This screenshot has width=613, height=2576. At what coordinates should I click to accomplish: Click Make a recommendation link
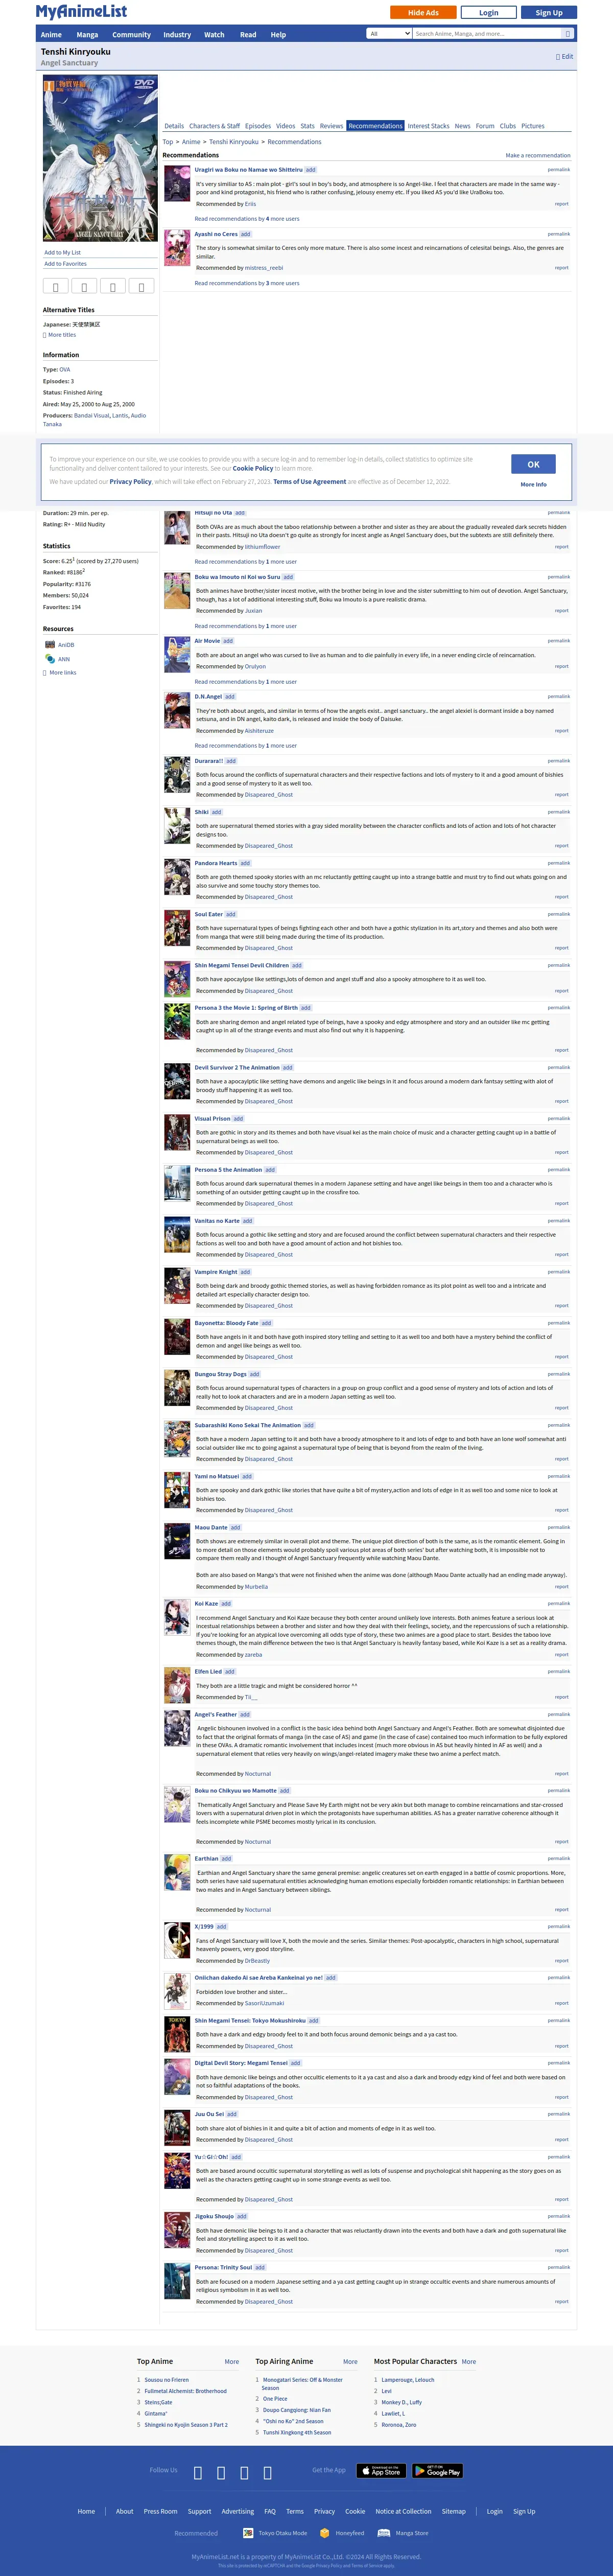538,155
